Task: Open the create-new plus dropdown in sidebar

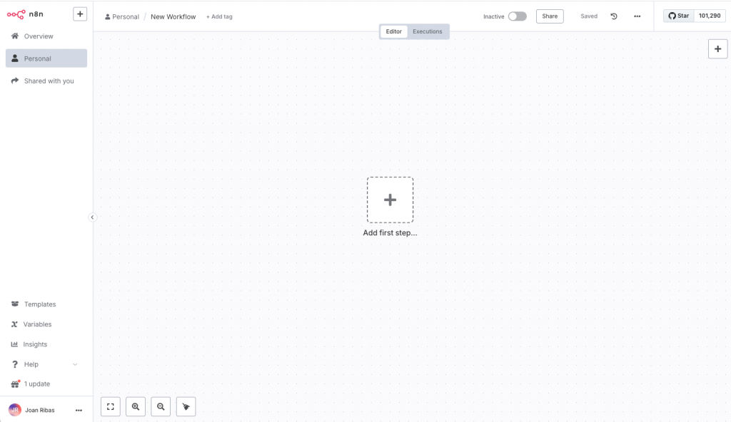Action: pyautogui.click(x=80, y=14)
